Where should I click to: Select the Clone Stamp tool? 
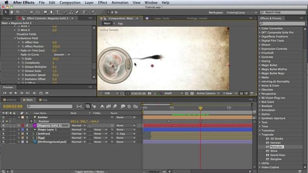pos(71,12)
